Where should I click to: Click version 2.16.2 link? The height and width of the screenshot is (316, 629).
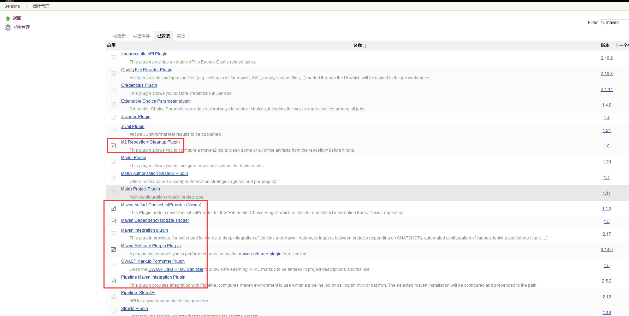[607, 58]
